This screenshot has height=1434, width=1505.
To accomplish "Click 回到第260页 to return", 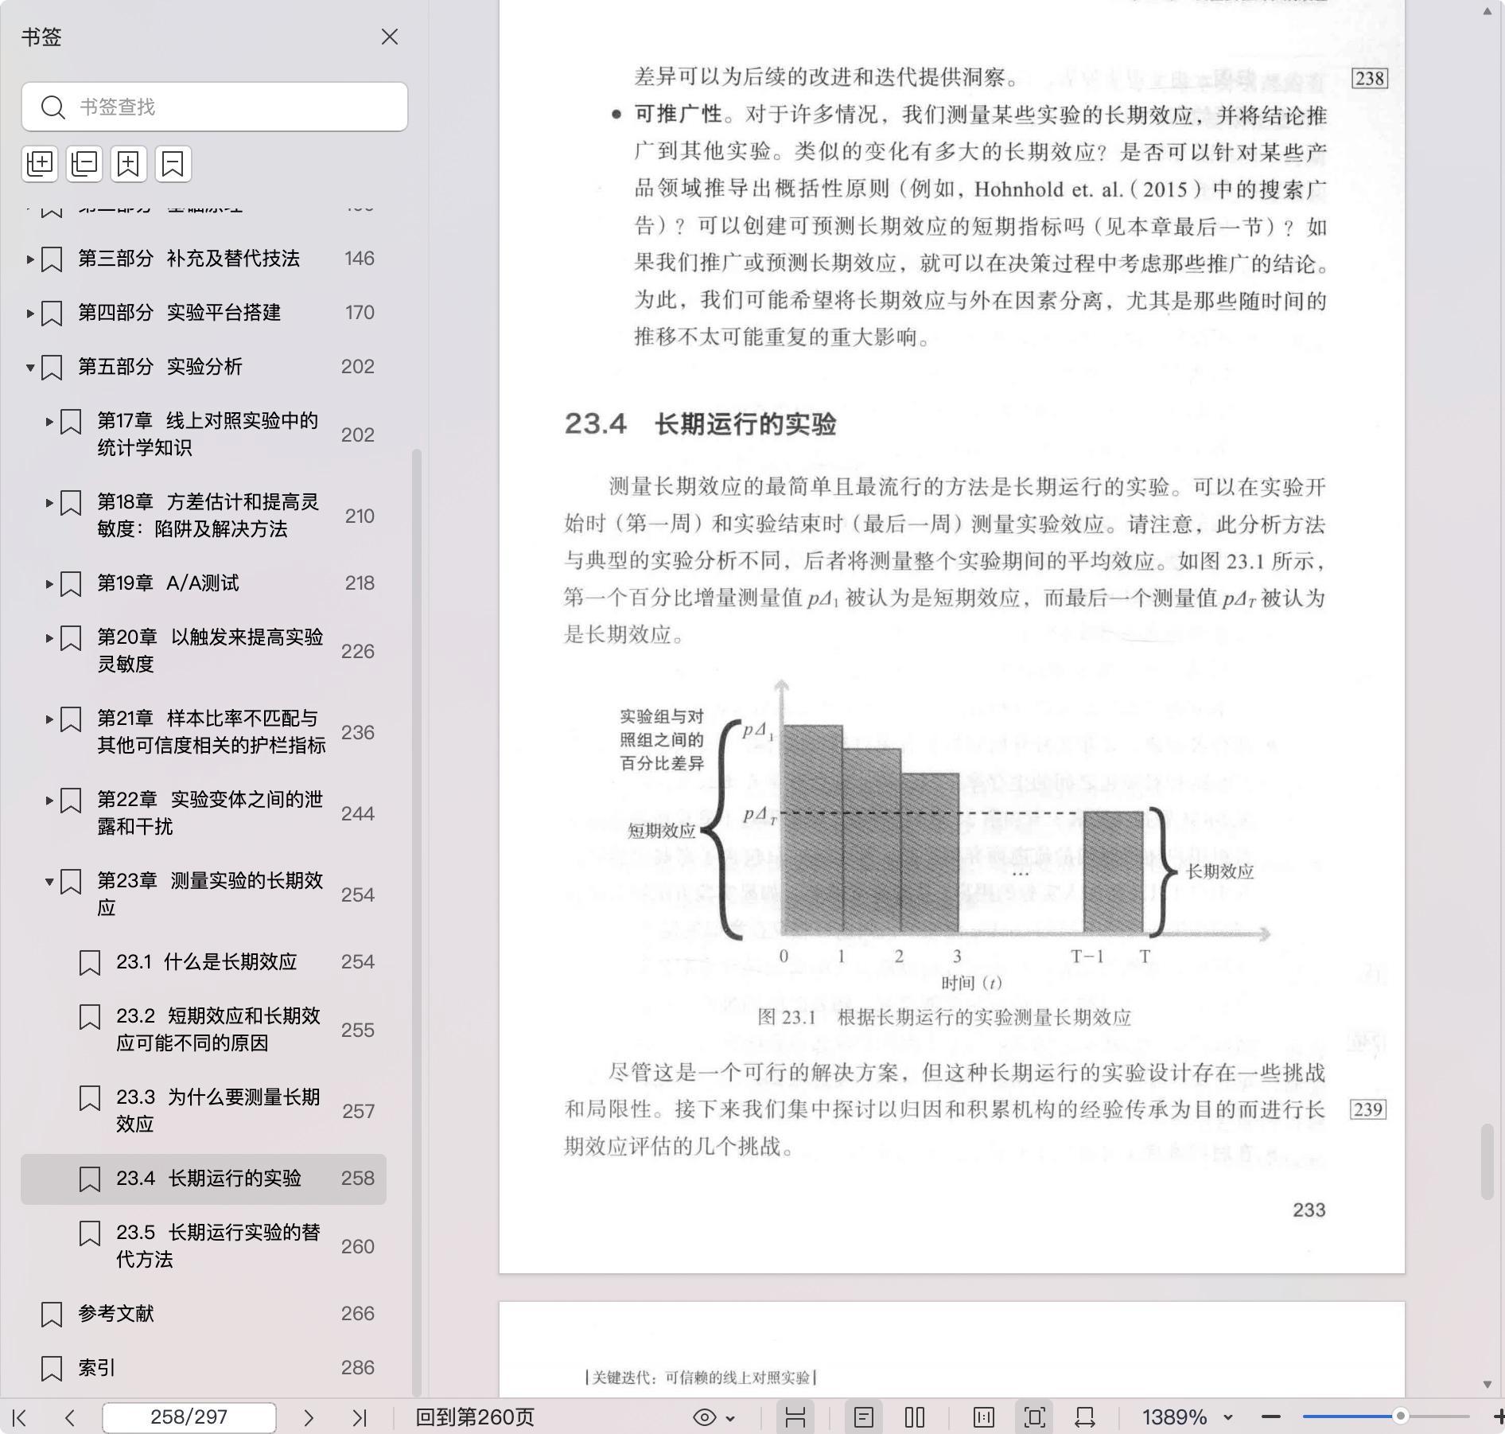I will (x=475, y=1417).
